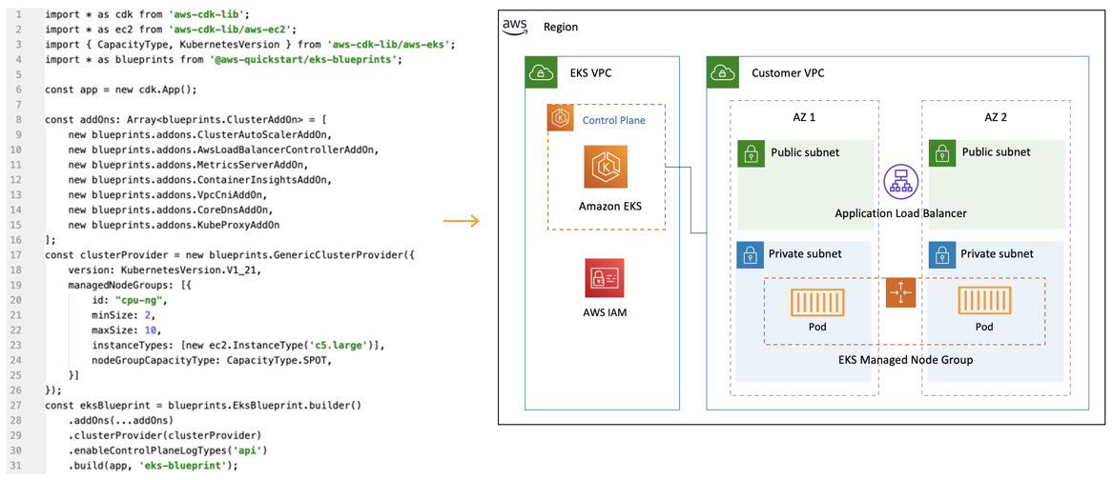Image resolution: width=1113 pixels, height=480 pixels.
Task: Click the "Control Plane" label
Action: (x=614, y=121)
